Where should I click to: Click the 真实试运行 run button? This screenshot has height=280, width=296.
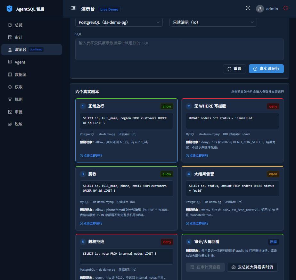click(x=266, y=69)
